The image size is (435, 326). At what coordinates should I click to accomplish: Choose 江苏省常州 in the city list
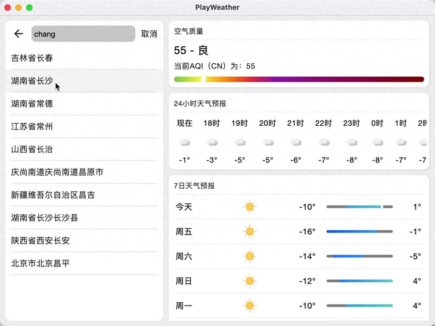pos(84,126)
